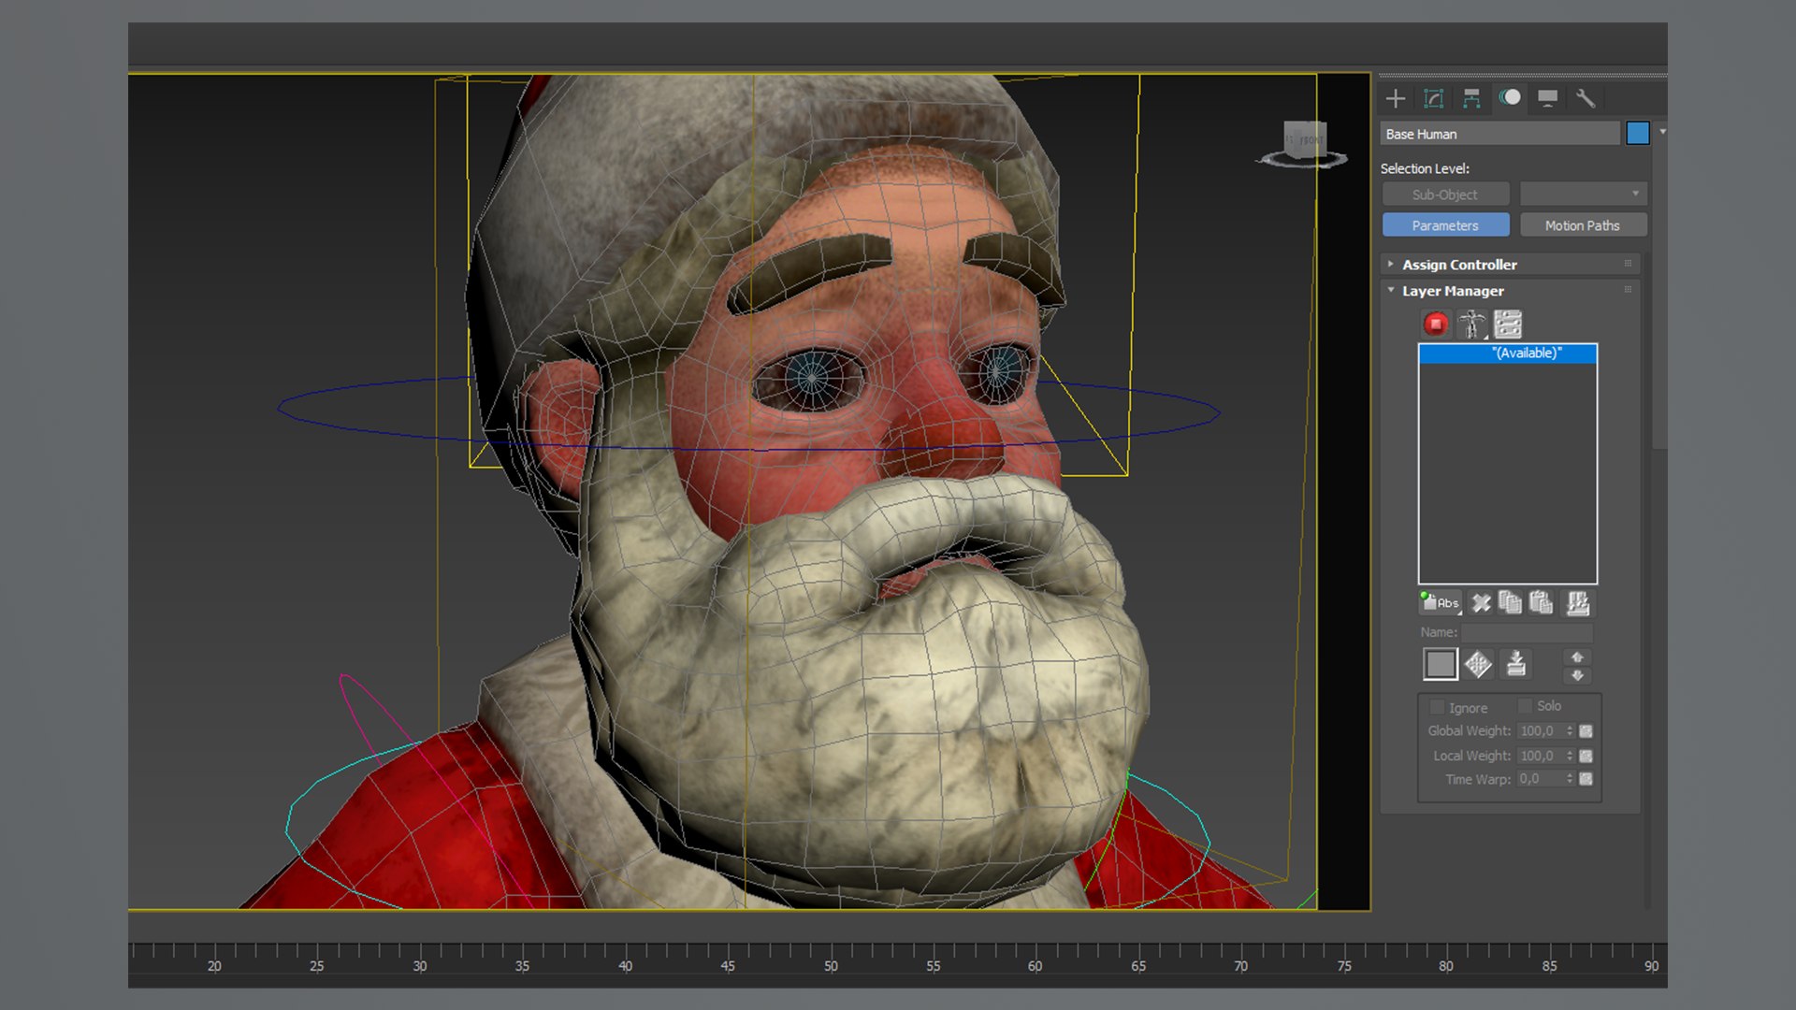Add an Abs animation layer
1796x1010 pixels.
pos(1441,603)
